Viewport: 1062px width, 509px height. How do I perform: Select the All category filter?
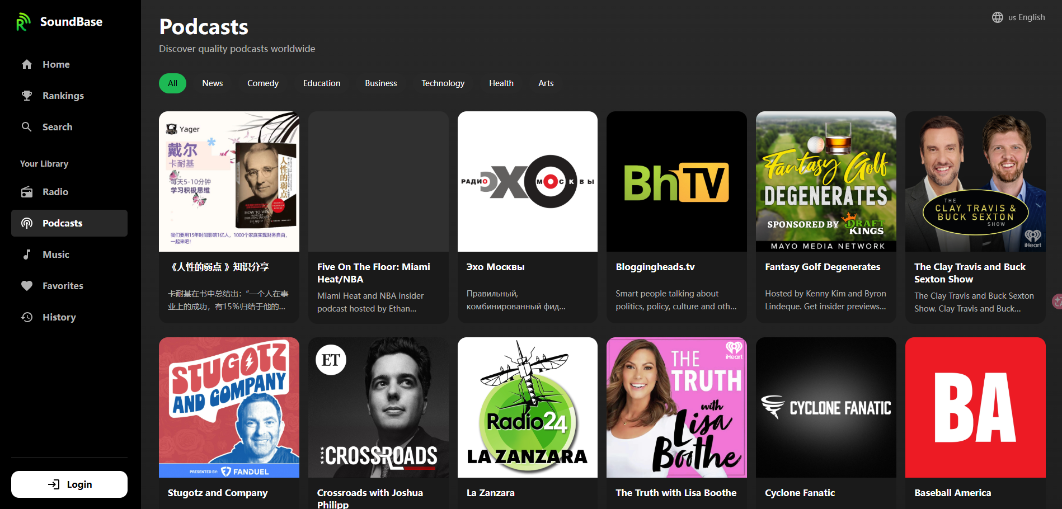point(172,83)
